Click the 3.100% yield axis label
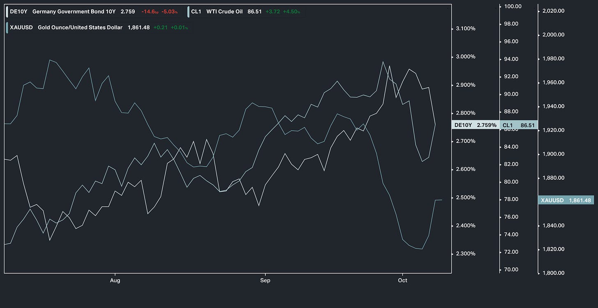Viewport: 598px width, 308px height. click(465, 29)
